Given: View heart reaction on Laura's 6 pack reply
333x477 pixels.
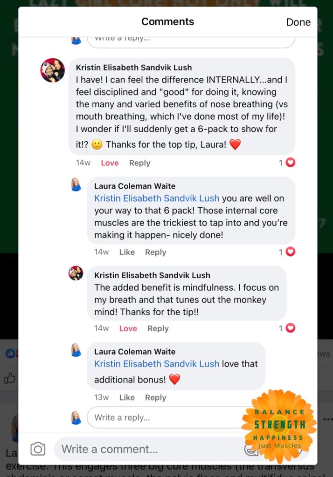Looking at the screenshot, I should click(287, 252).
